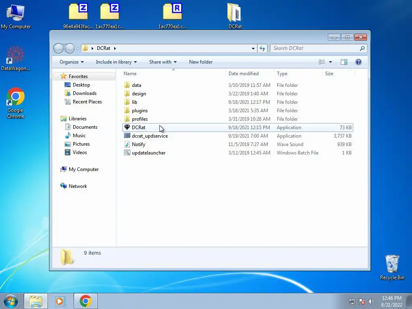Open Include in library menu

(116, 62)
